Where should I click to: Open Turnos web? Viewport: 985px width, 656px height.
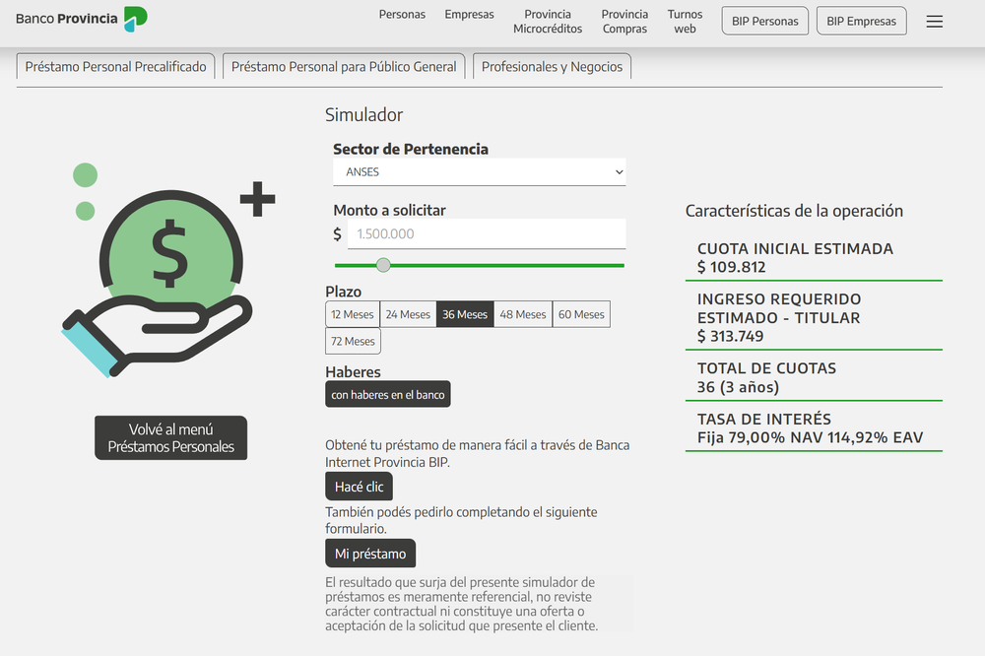click(x=685, y=22)
